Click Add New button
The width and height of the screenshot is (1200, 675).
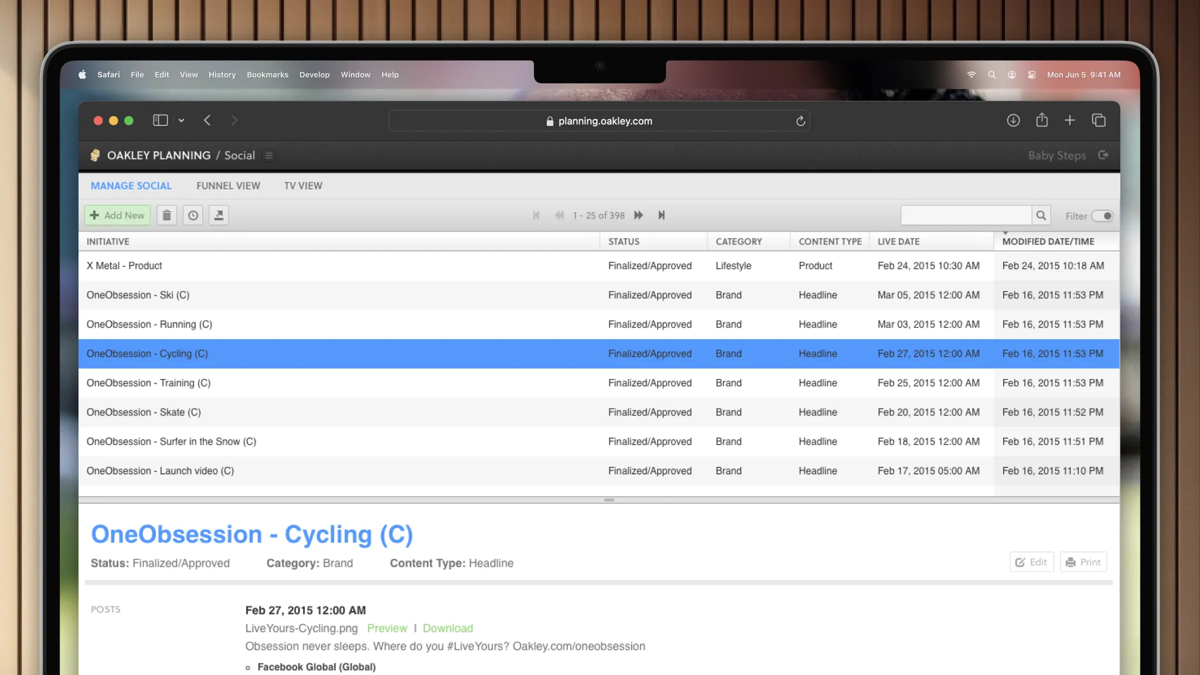point(117,216)
